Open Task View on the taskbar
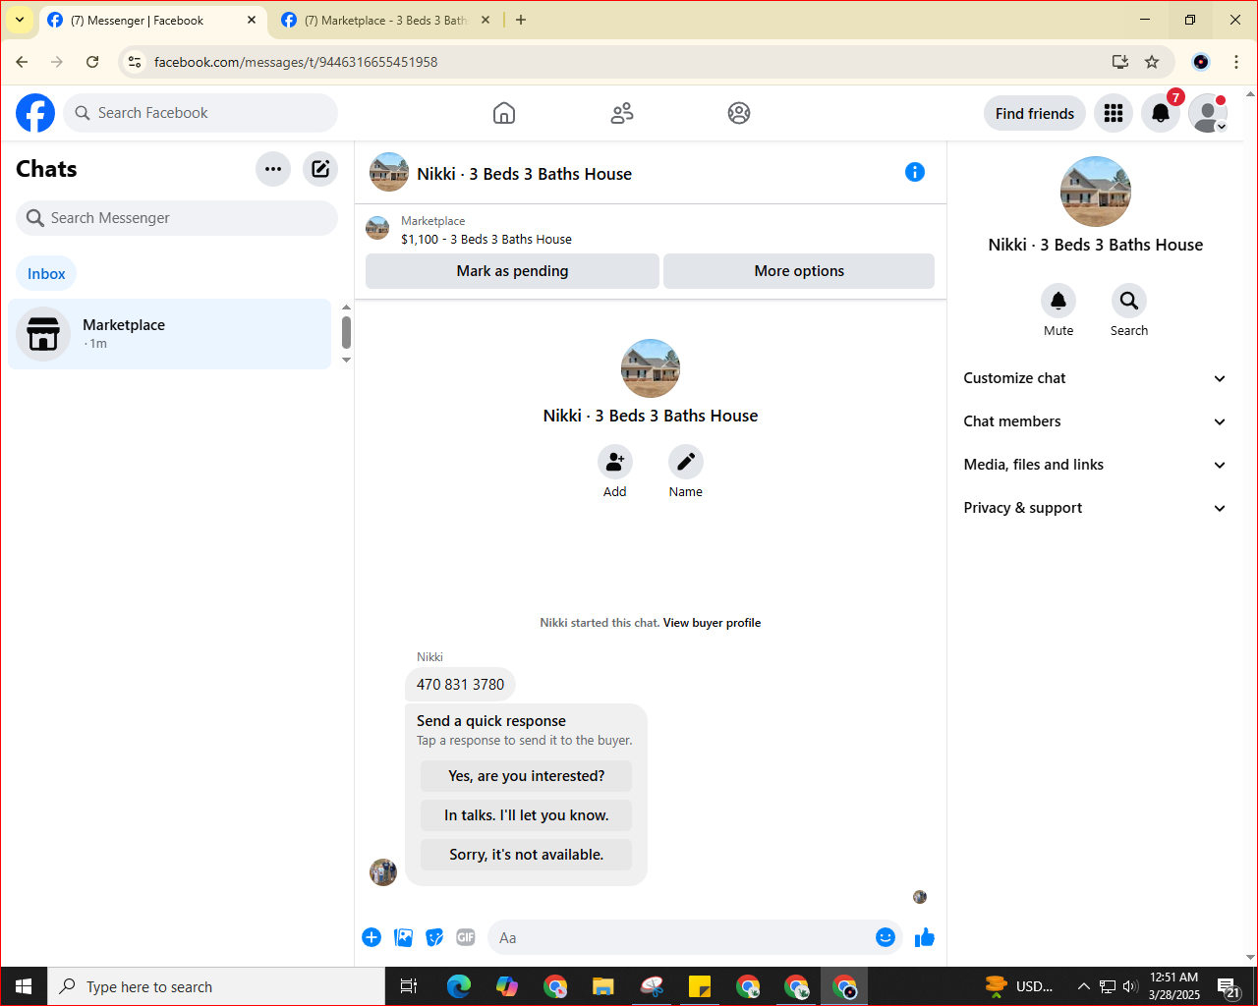 tap(409, 986)
